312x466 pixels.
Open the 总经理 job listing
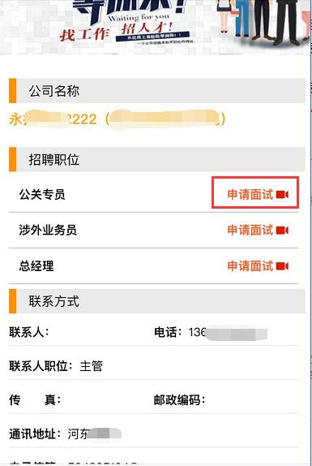(36, 266)
